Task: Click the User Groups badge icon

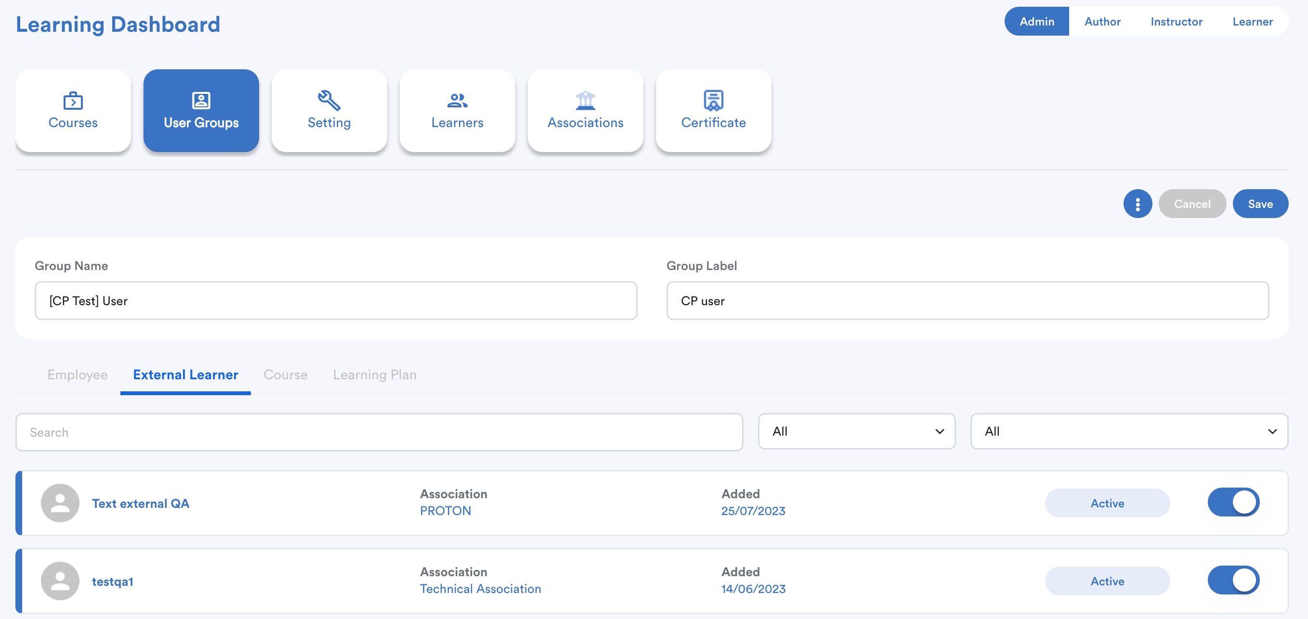Action: point(201,101)
